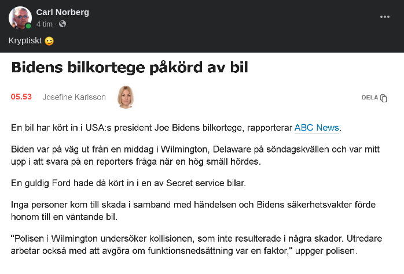Screen dimensions: 404x274
Task: Click the globe public audience icon
Action: [63, 24]
